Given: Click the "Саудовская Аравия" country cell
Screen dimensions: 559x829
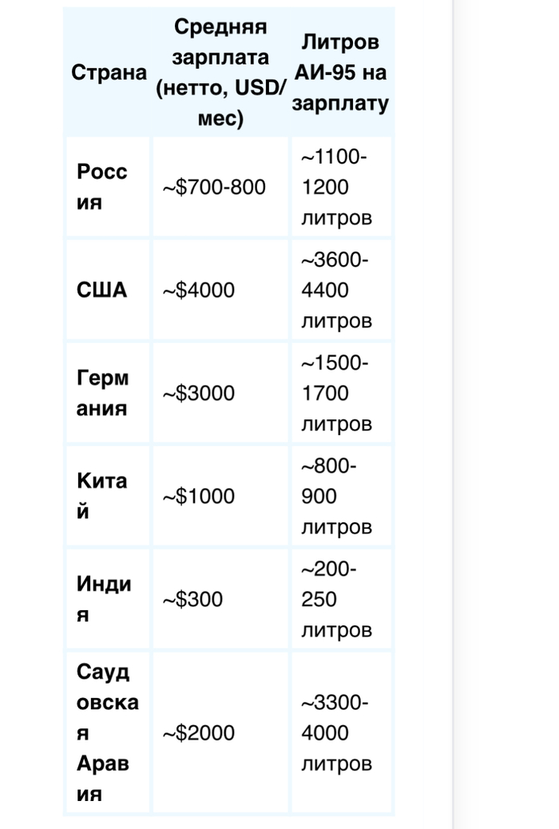Looking at the screenshot, I should pos(107,733).
